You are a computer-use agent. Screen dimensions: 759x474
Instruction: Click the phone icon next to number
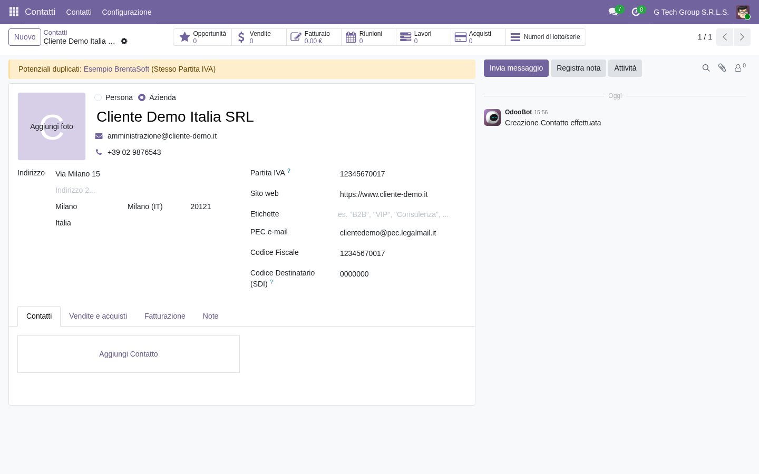[x=99, y=152]
